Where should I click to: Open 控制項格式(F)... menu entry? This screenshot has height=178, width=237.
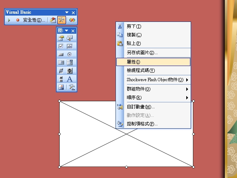153,124
